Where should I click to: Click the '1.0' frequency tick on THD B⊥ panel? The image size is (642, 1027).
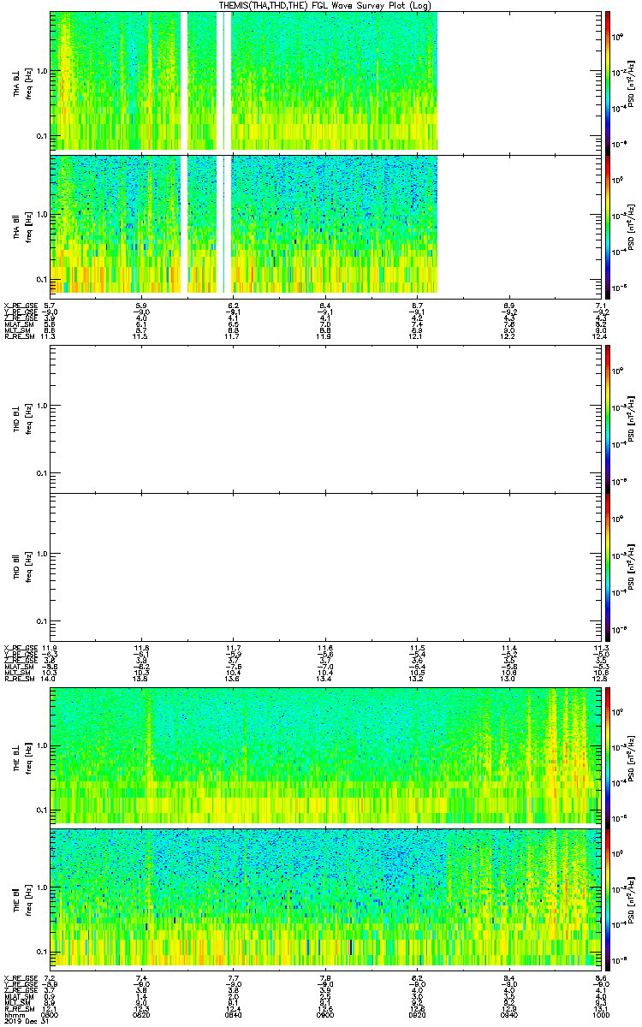(x=42, y=406)
